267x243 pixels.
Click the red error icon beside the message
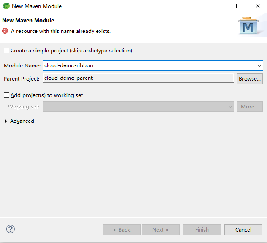point(5,31)
